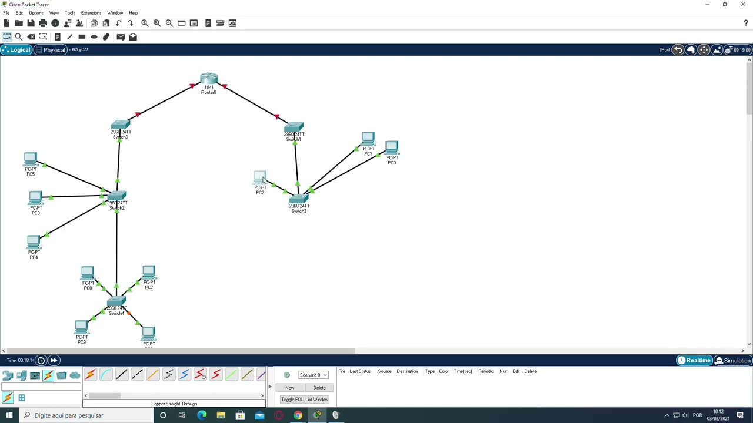Click the Paste icon in toolbar

pyautogui.click(x=106, y=23)
